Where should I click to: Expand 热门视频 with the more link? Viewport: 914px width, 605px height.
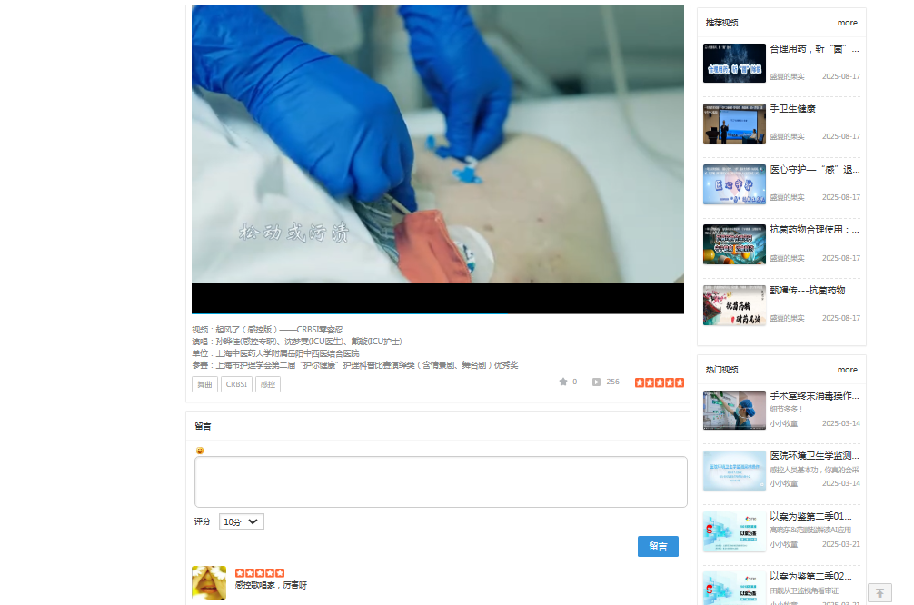pos(847,370)
